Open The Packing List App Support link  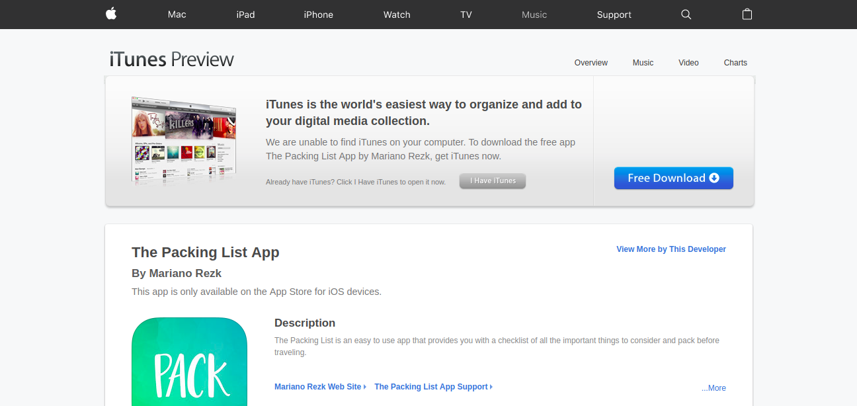point(433,387)
